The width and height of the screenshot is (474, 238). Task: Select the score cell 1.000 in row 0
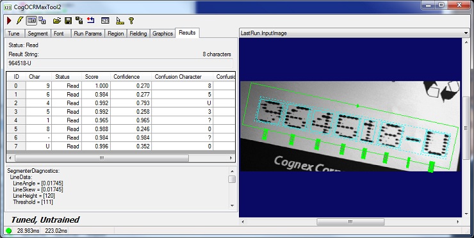[x=96, y=86]
